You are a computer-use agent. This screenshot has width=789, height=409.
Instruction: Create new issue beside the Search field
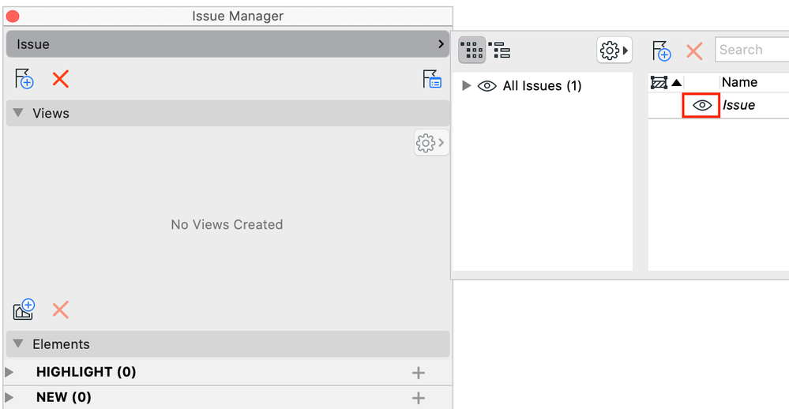pos(662,51)
